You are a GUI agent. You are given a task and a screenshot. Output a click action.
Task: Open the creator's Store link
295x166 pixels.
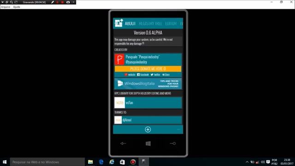tap(166, 75)
